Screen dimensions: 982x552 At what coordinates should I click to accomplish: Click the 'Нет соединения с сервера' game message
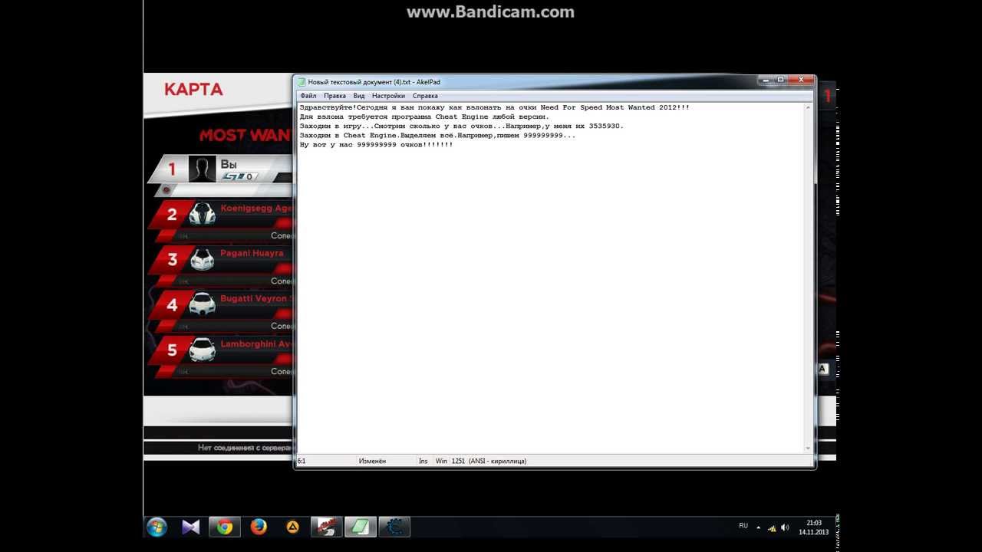[245, 448]
